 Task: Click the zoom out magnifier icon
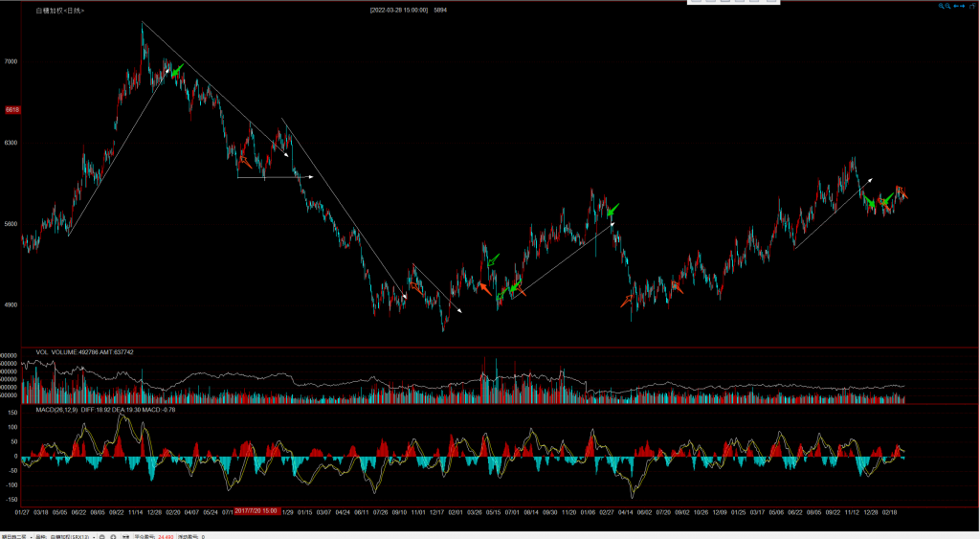(949, 6)
